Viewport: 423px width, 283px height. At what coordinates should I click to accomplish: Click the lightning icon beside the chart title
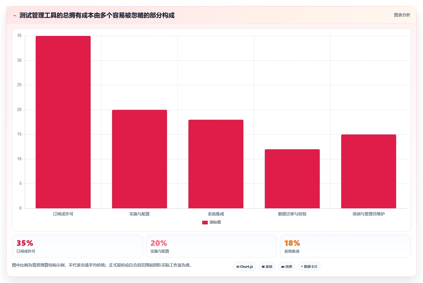[x=15, y=15]
